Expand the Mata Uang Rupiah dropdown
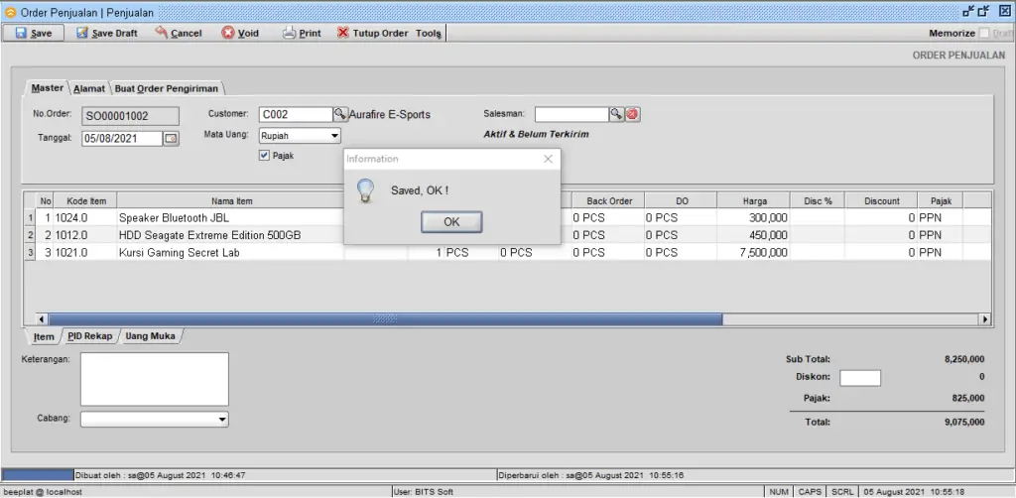Screen dimensions: 1016x498 (334, 135)
